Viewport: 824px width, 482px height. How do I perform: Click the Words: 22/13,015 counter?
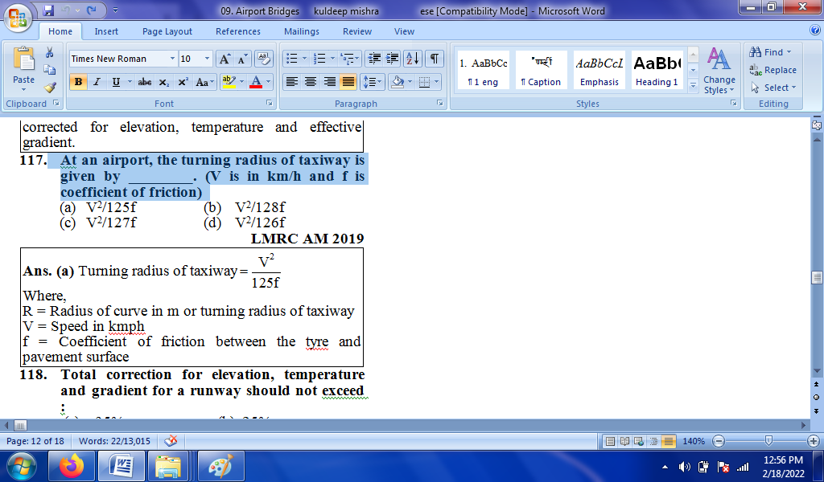pyautogui.click(x=114, y=441)
